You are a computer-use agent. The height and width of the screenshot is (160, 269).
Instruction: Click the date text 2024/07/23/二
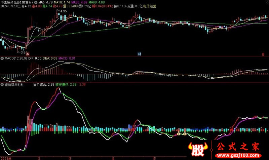[11, 6]
